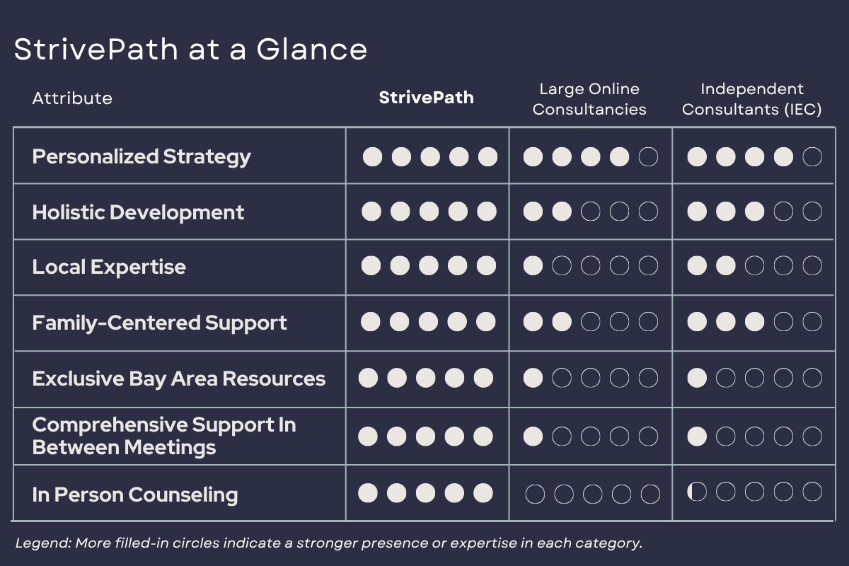This screenshot has width=849, height=566.
Task: Click Comprehensive Support In Between Meetings label
Action: point(163,436)
